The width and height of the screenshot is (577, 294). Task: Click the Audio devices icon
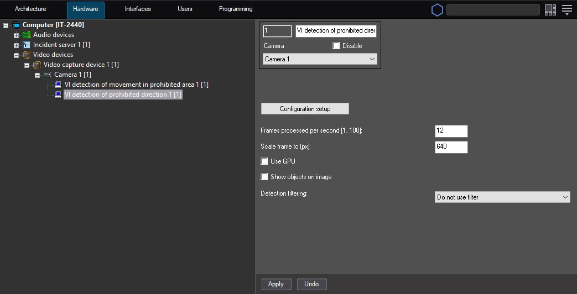(27, 35)
